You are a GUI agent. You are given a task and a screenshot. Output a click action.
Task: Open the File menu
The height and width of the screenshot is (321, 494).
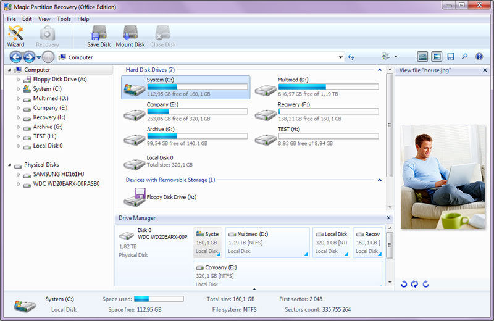(11, 19)
